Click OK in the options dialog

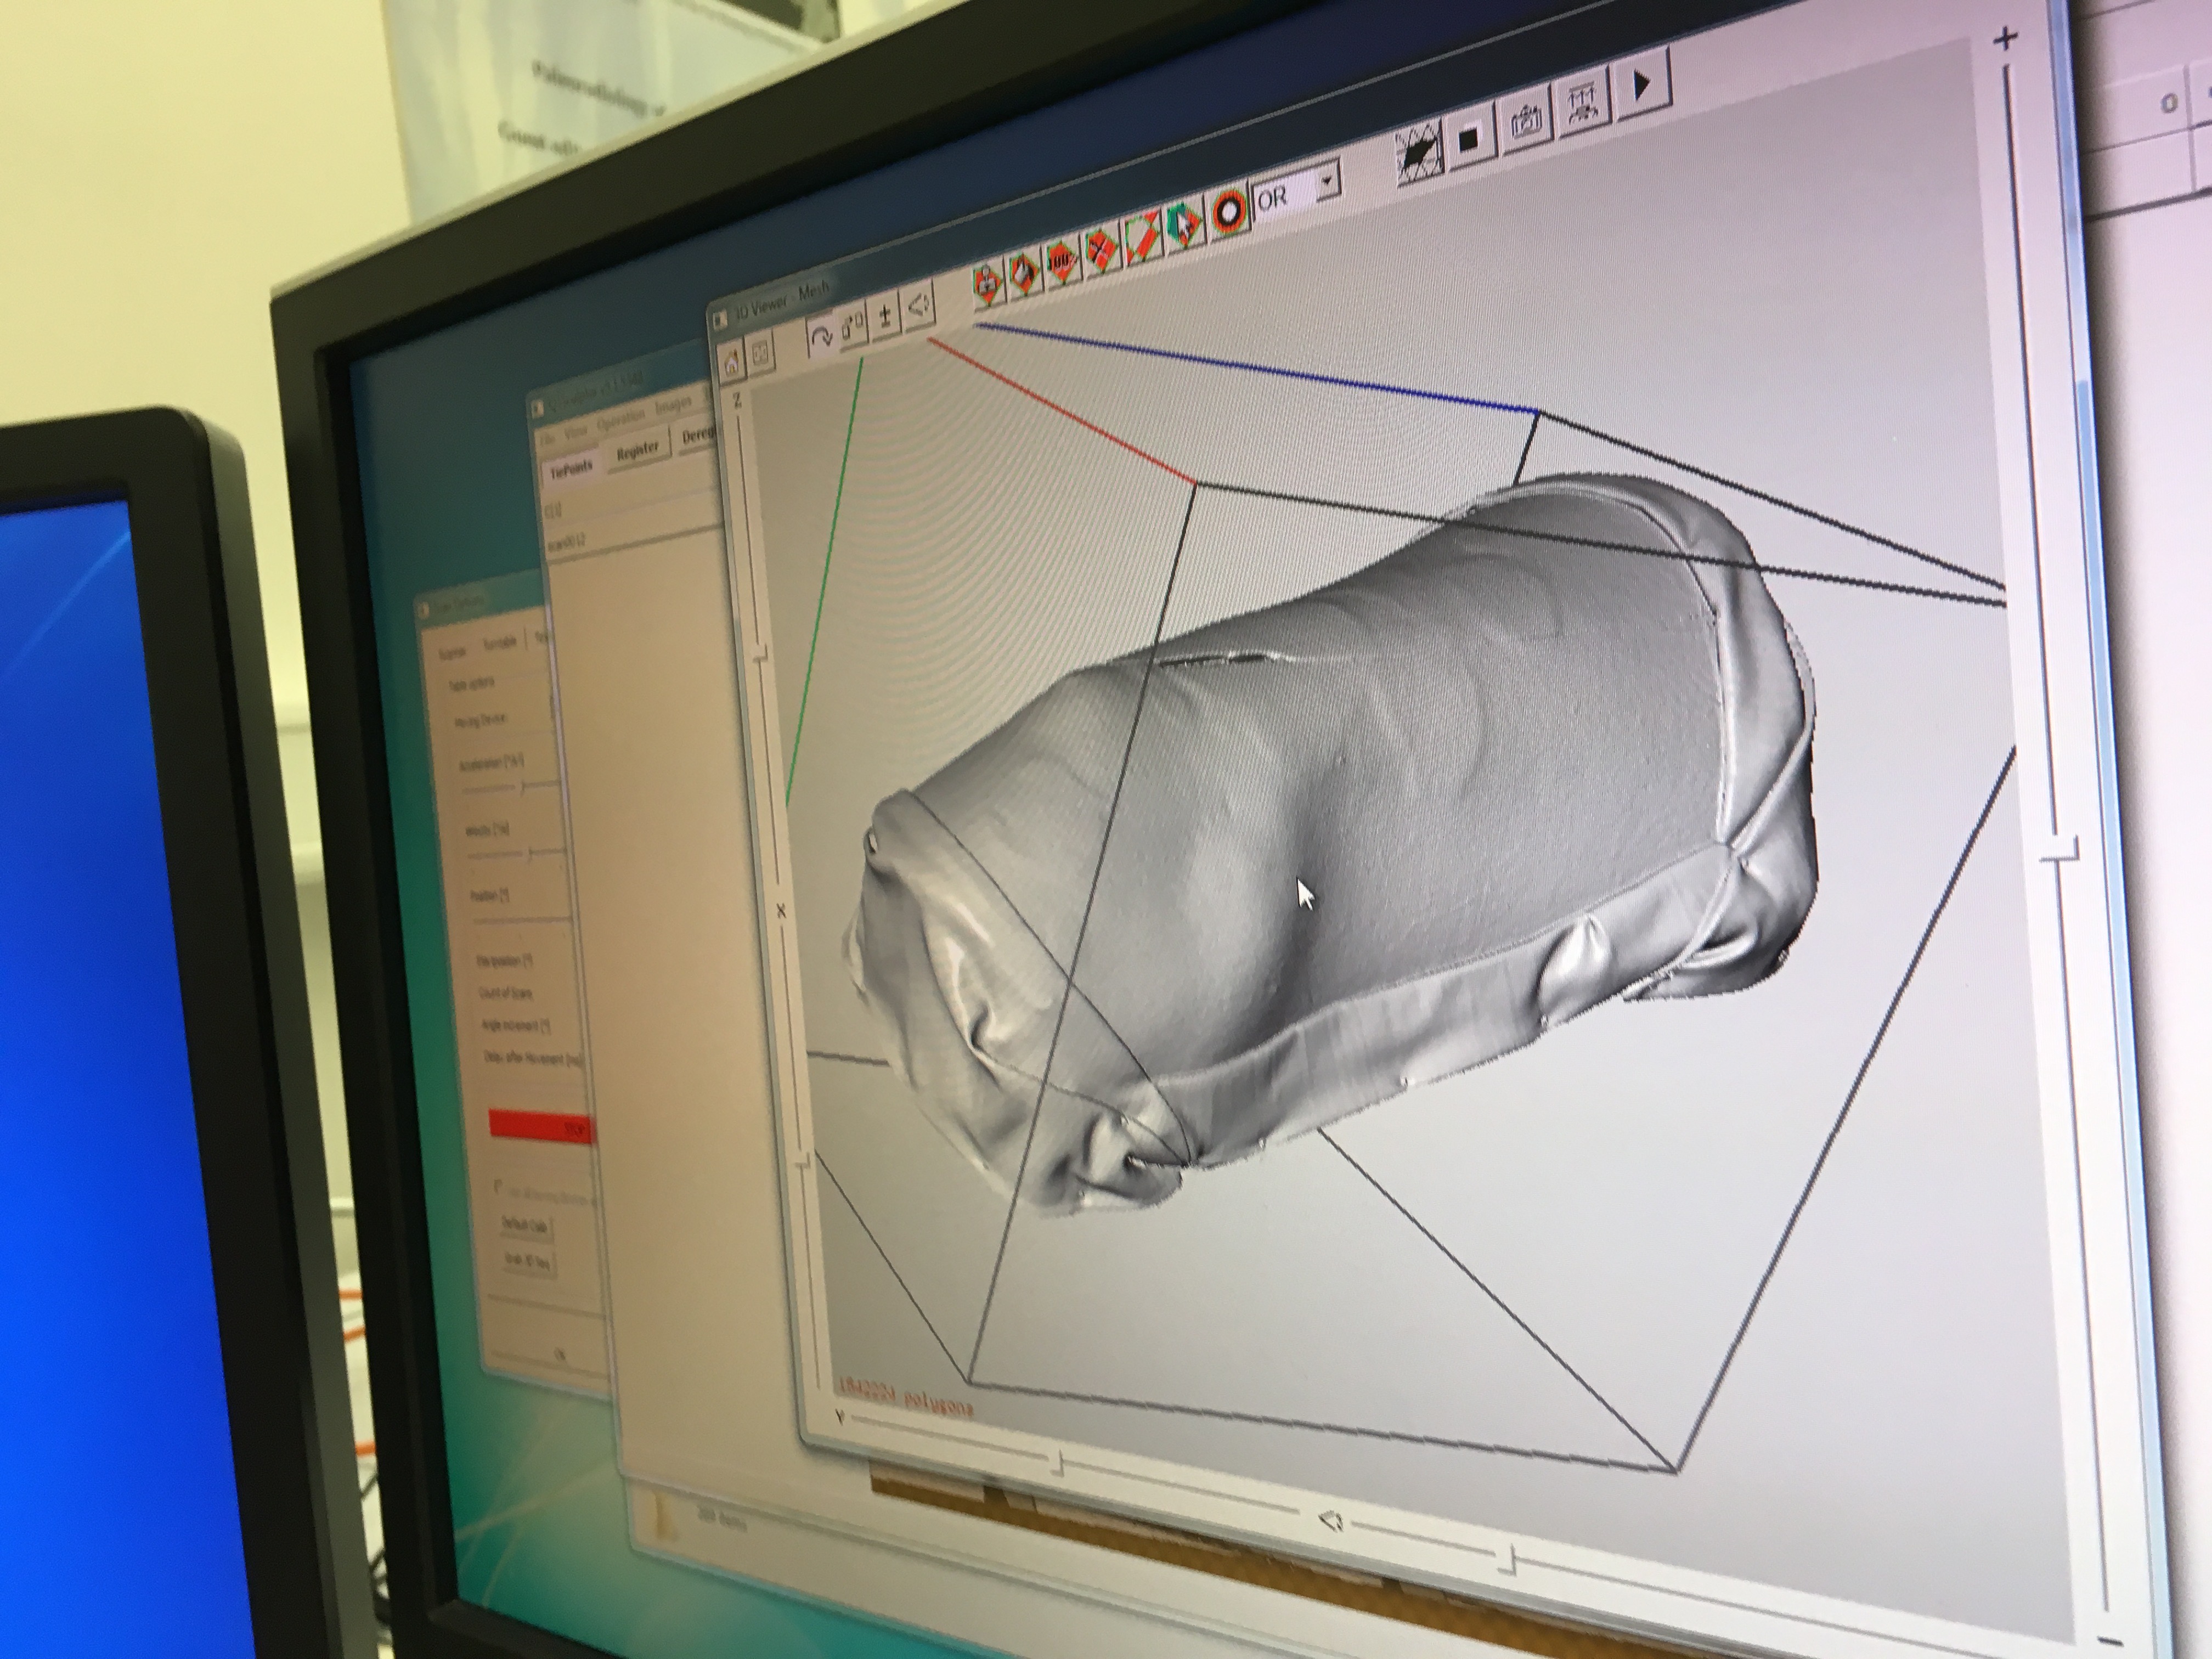tap(560, 1355)
